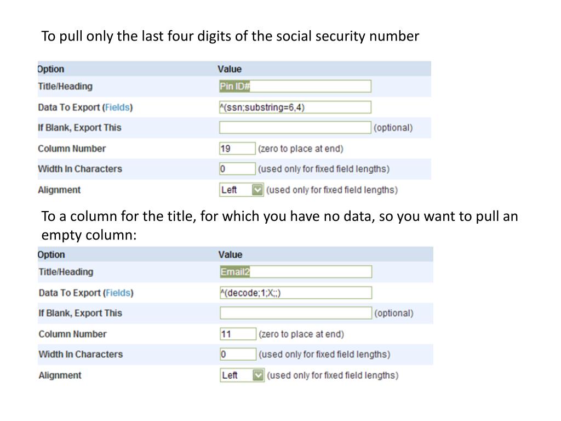
Task: Open the Alignment dropdown arrow in the Email2 form
Action: point(258,375)
